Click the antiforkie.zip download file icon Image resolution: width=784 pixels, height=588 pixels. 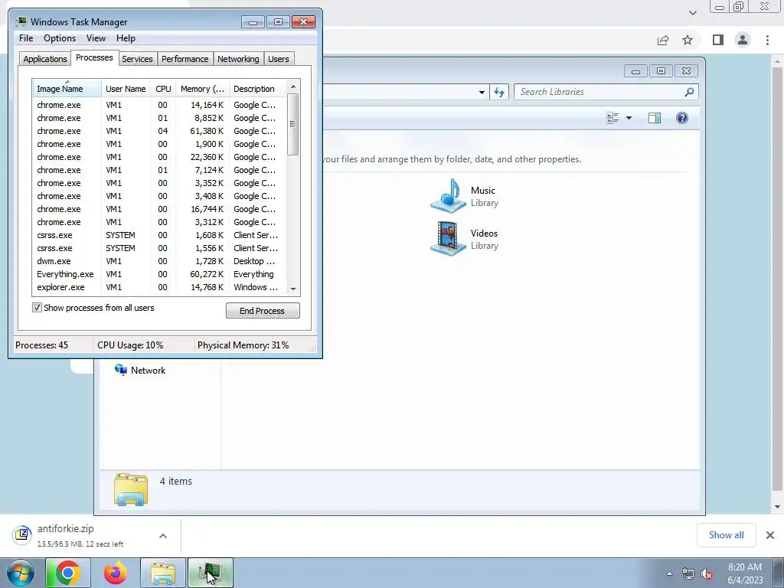(22, 534)
